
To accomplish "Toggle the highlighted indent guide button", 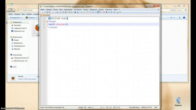I will coord(98,12).
